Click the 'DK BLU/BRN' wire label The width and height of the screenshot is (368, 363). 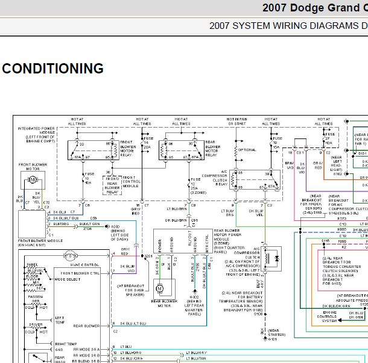pos(176,220)
